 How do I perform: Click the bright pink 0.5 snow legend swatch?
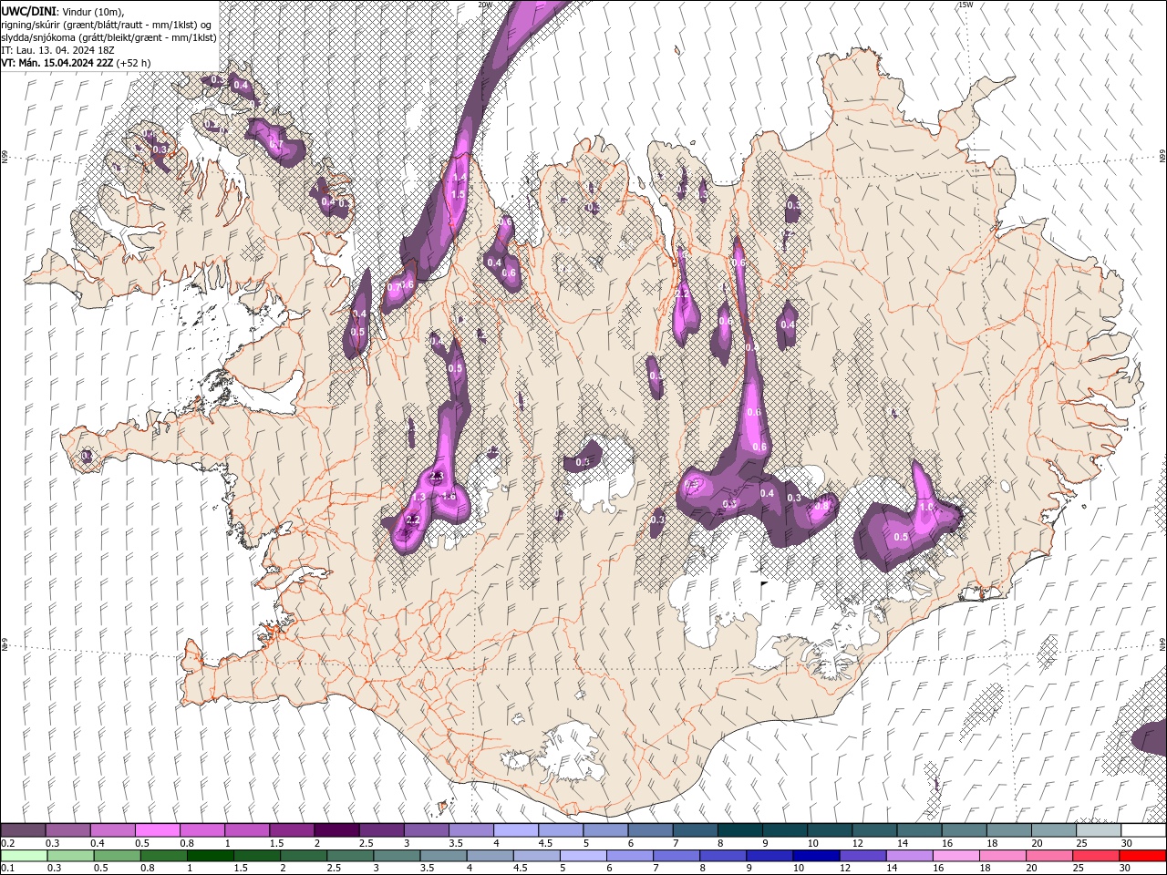click(x=158, y=830)
